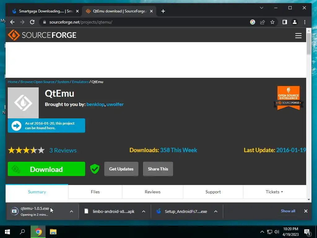Go to Home breadcrumb link

(x=12, y=82)
